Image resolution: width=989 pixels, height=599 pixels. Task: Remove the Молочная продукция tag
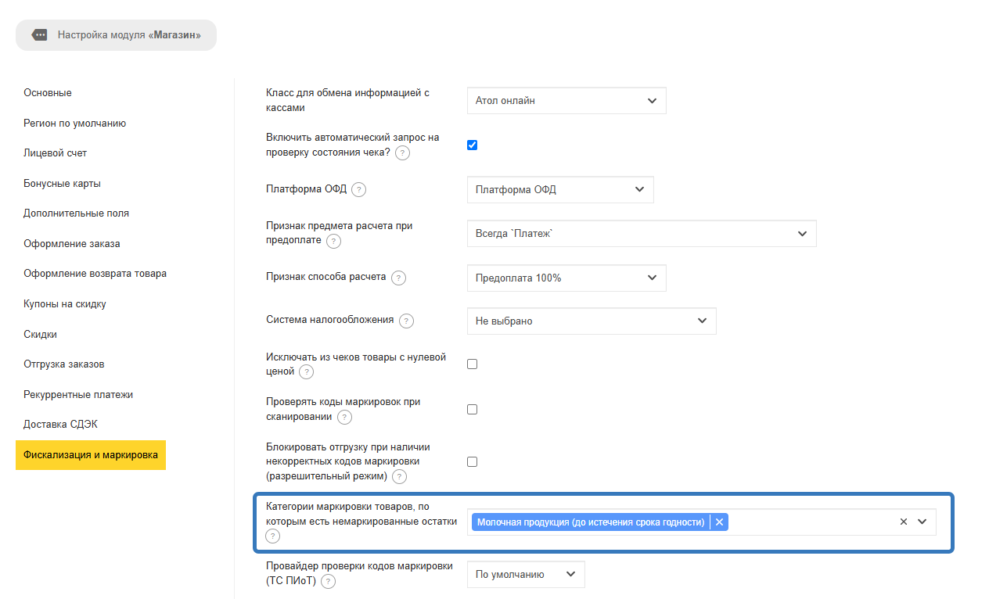pos(719,522)
